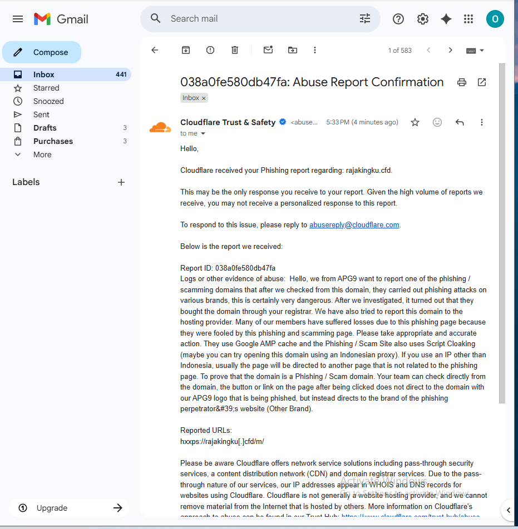
Task: Click the '1 of 583' counter
Action: pyautogui.click(x=399, y=51)
